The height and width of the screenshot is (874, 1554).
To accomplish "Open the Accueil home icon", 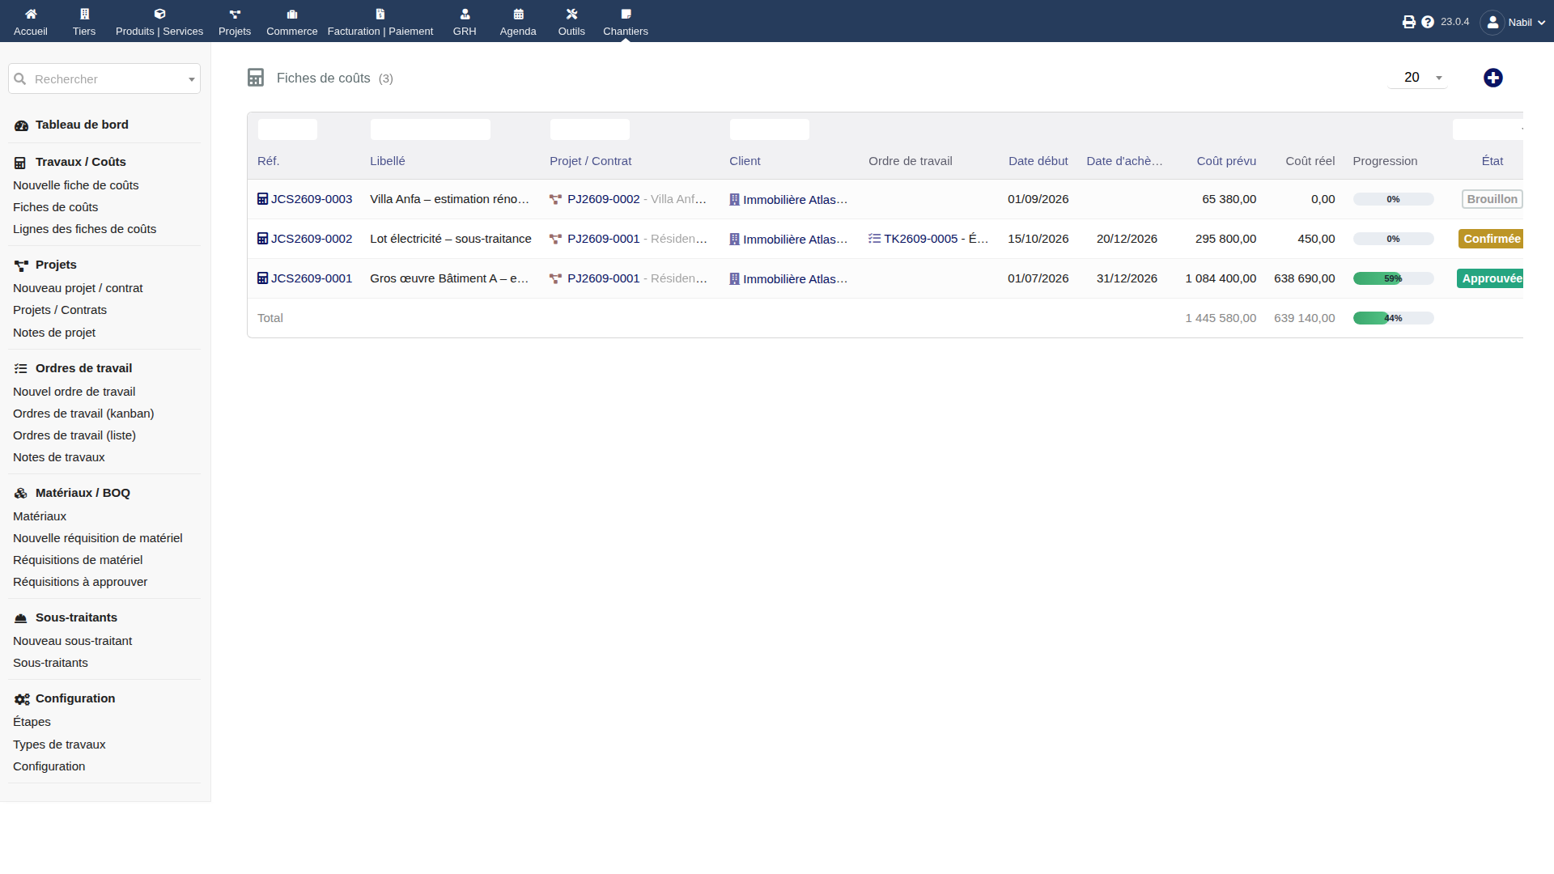I will 31,14.
